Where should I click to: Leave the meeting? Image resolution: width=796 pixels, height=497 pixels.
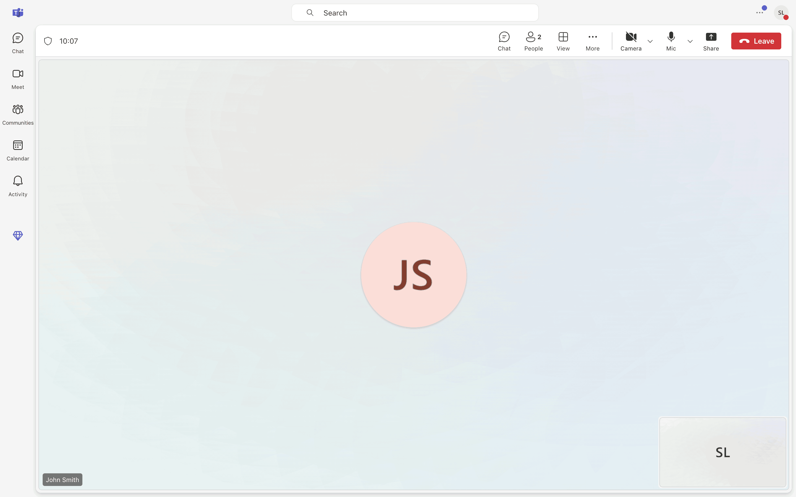point(756,41)
